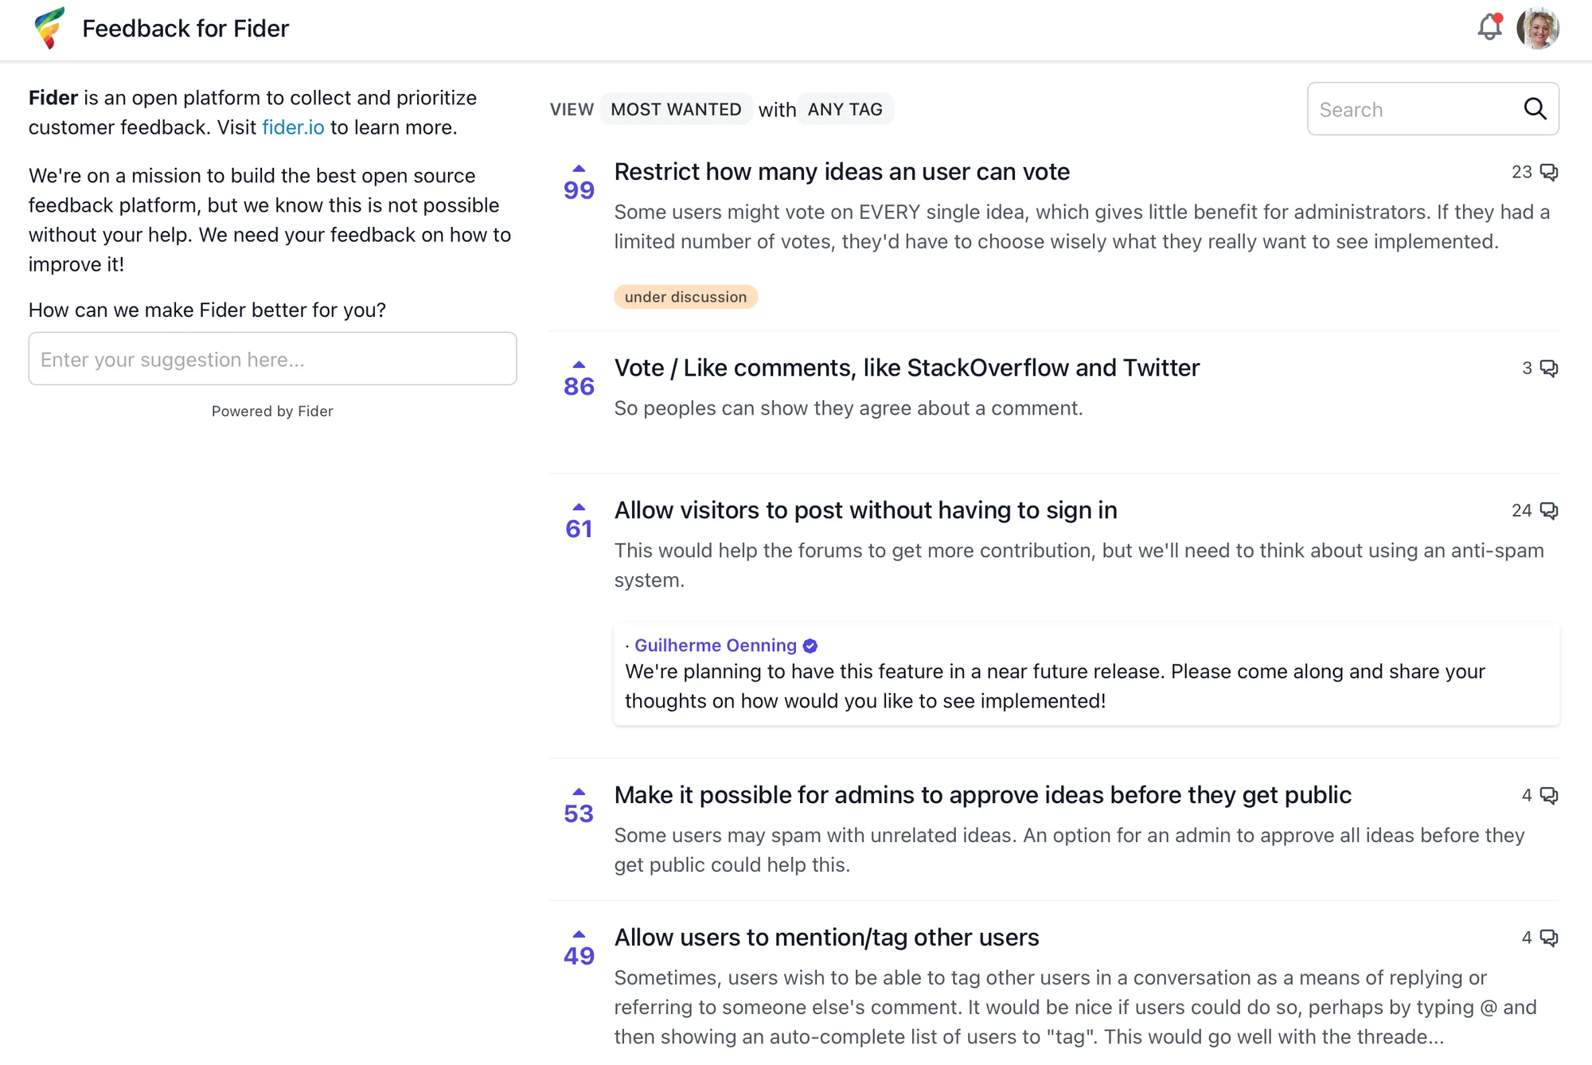This screenshot has width=1592, height=1065.
Task: Visit the fider.io link
Action: coord(293,127)
